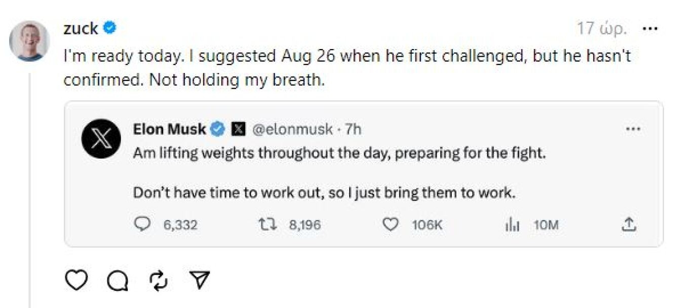Open the X logo avatar in quoted tweet
689x308 pixels.
tap(101, 139)
